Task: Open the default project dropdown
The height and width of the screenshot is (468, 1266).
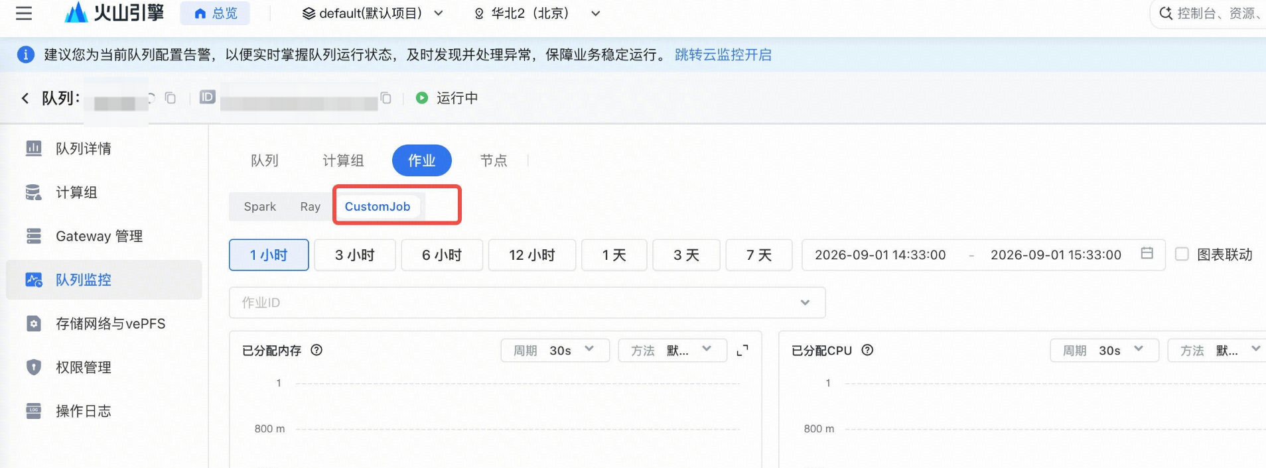Action: [x=372, y=13]
